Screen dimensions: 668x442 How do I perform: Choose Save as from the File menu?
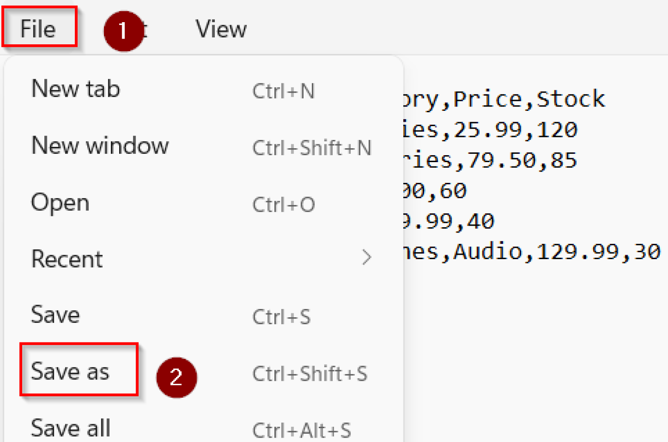coord(70,372)
